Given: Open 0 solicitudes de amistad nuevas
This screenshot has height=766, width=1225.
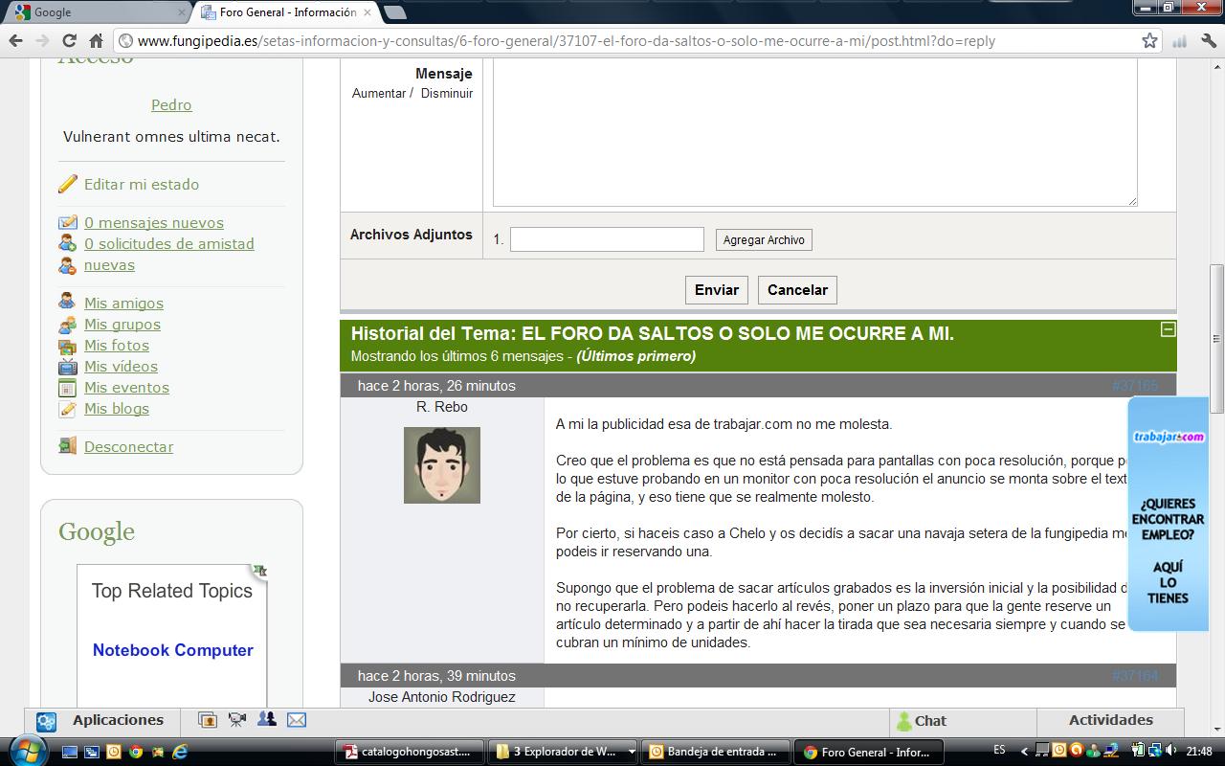Looking at the screenshot, I should (x=169, y=255).
